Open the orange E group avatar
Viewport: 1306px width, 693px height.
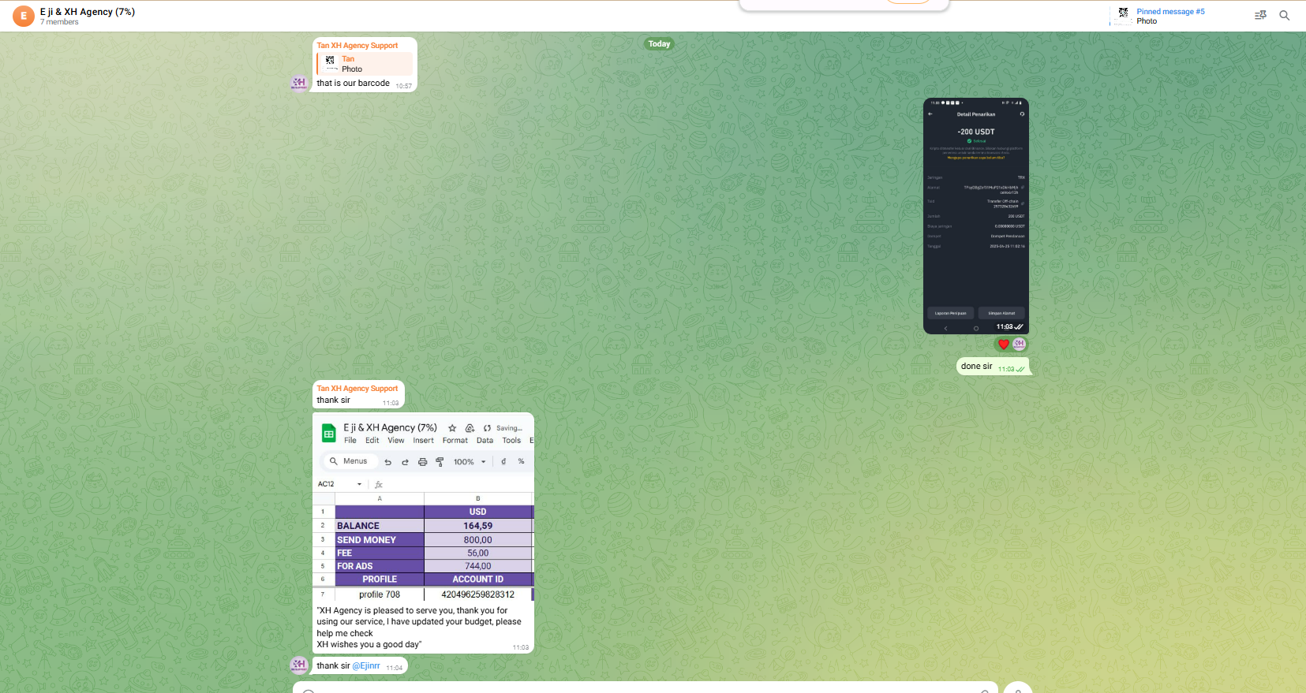24,16
